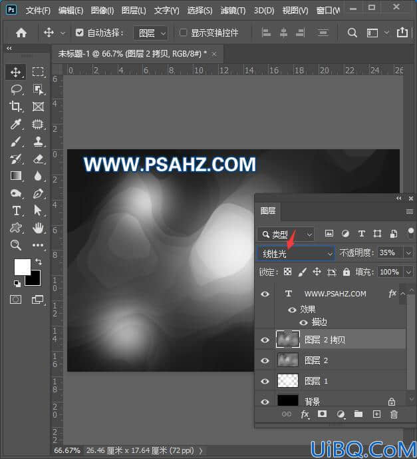Open the 类型 layer filter dropdown
Image resolution: width=417 pixels, height=459 pixels.
(x=286, y=234)
